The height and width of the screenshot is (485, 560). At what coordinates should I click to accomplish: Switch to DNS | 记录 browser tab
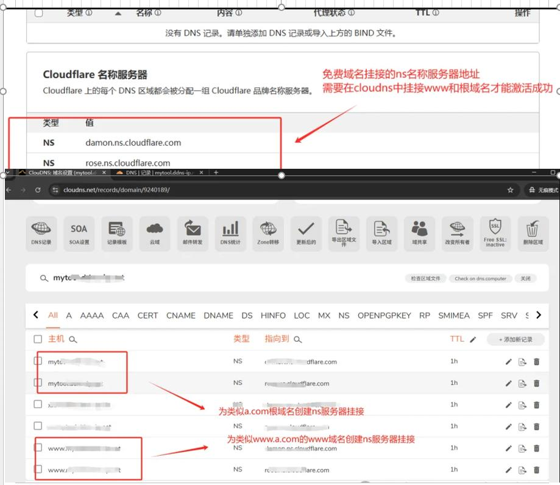pyautogui.click(x=160, y=172)
